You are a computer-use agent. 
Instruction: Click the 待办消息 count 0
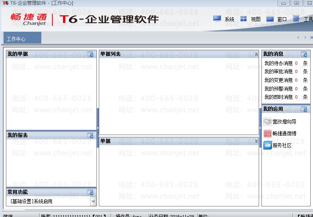coord(296,63)
